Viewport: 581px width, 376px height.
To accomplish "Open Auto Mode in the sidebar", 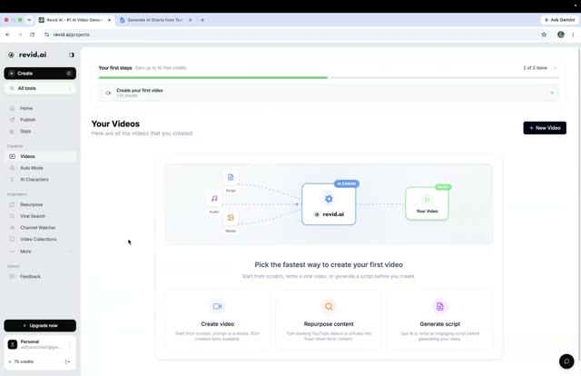I will pyautogui.click(x=32, y=168).
